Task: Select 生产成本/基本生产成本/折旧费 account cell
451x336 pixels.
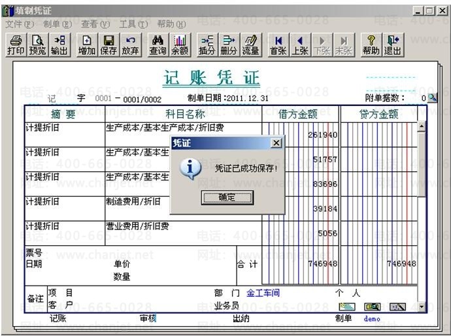Action: coord(184,135)
